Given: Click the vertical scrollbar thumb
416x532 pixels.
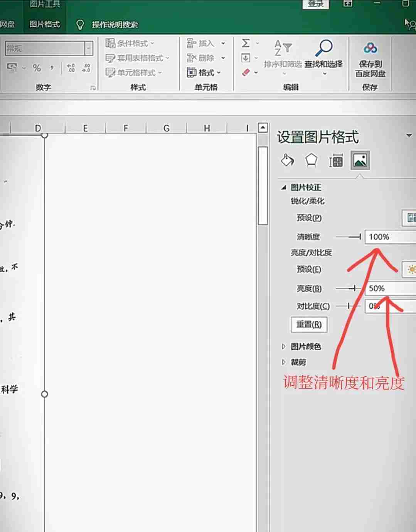Looking at the screenshot, I should point(263,186).
